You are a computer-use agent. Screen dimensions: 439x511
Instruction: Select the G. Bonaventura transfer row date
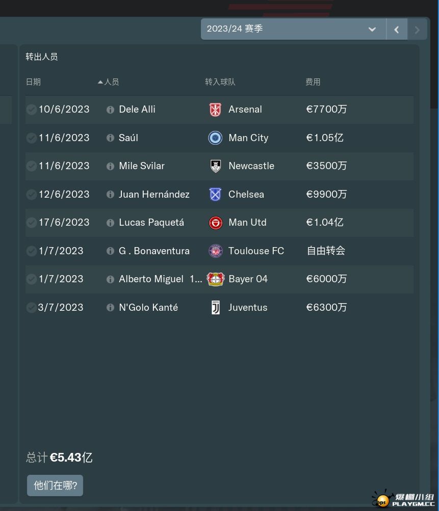point(61,251)
